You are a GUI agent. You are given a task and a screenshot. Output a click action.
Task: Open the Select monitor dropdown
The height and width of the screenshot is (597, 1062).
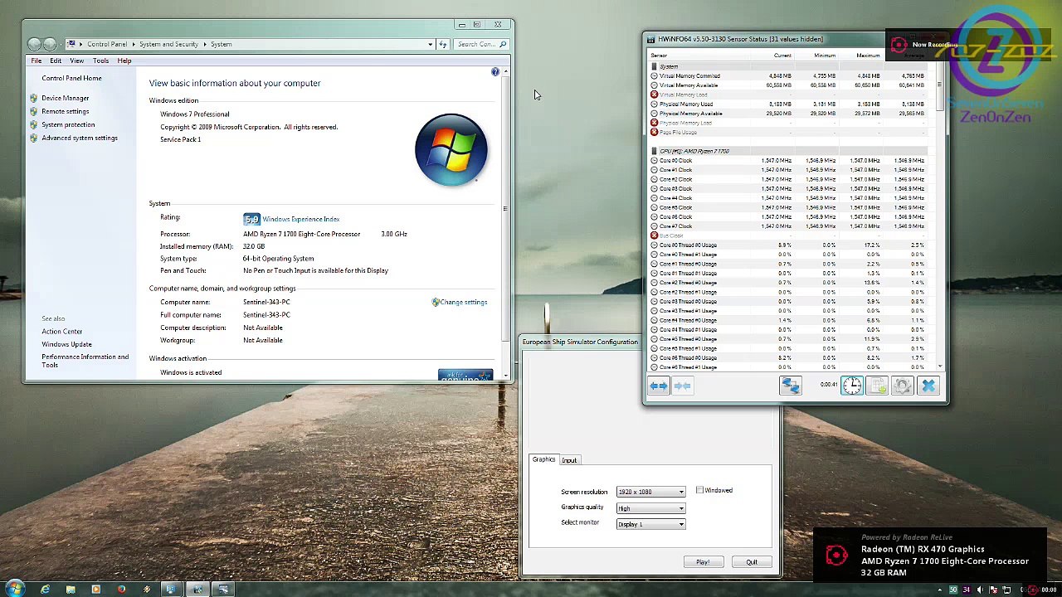(x=650, y=524)
